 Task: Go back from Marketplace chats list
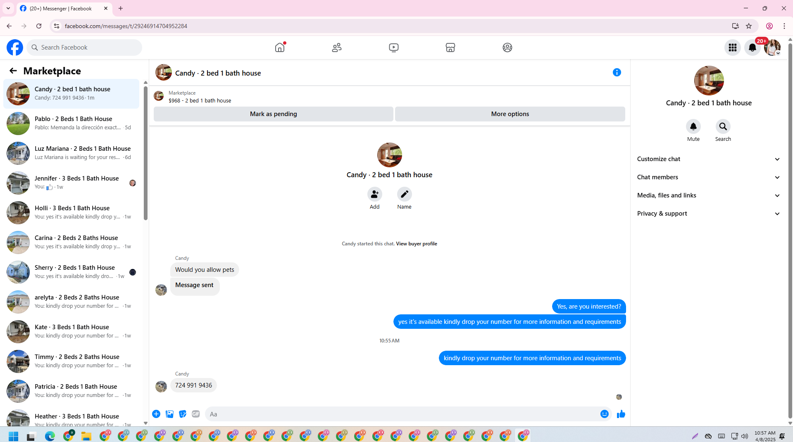(13, 71)
